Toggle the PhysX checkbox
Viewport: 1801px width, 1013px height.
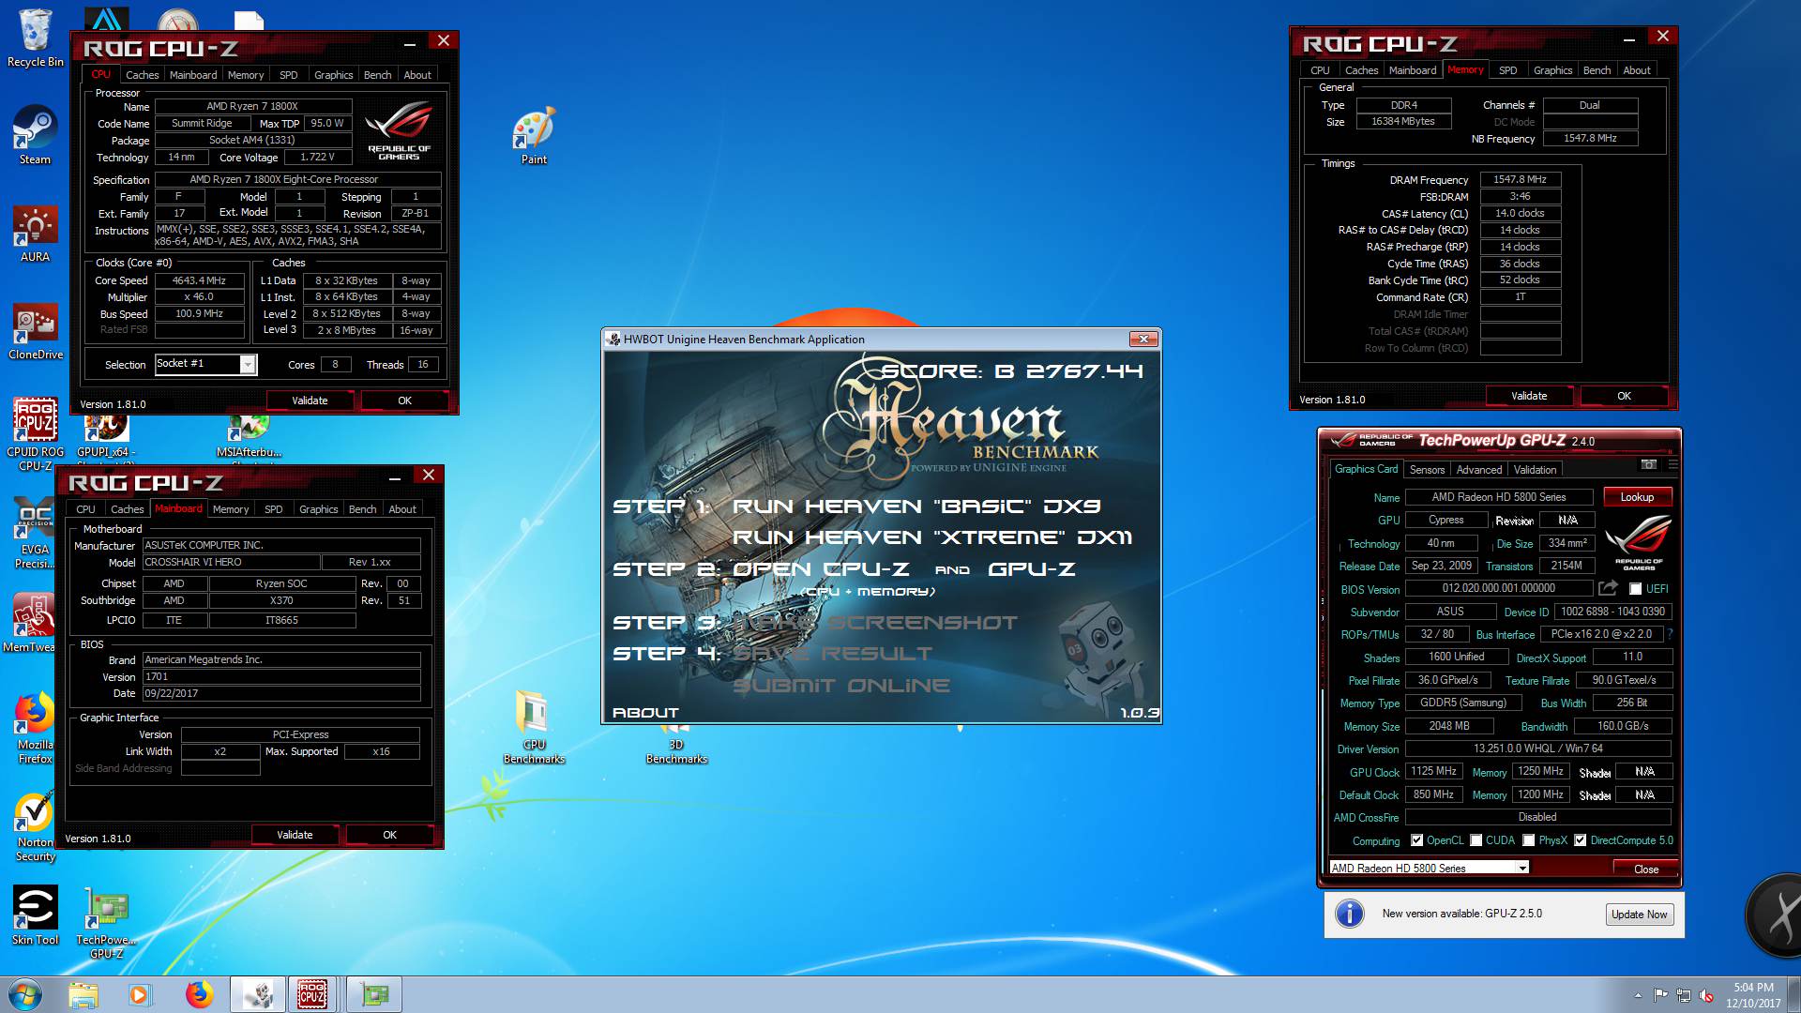point(1528,840)
